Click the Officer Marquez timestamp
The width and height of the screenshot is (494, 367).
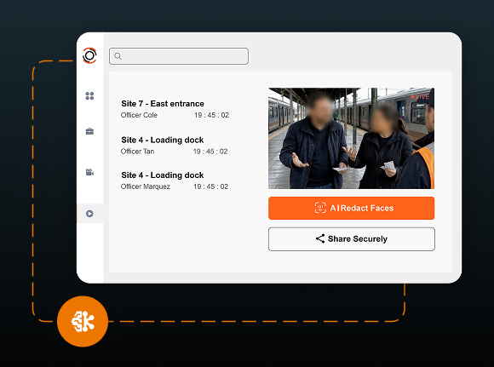coord(210,186)
